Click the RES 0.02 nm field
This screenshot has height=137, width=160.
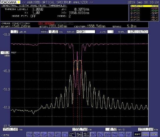tap(53, 32)
